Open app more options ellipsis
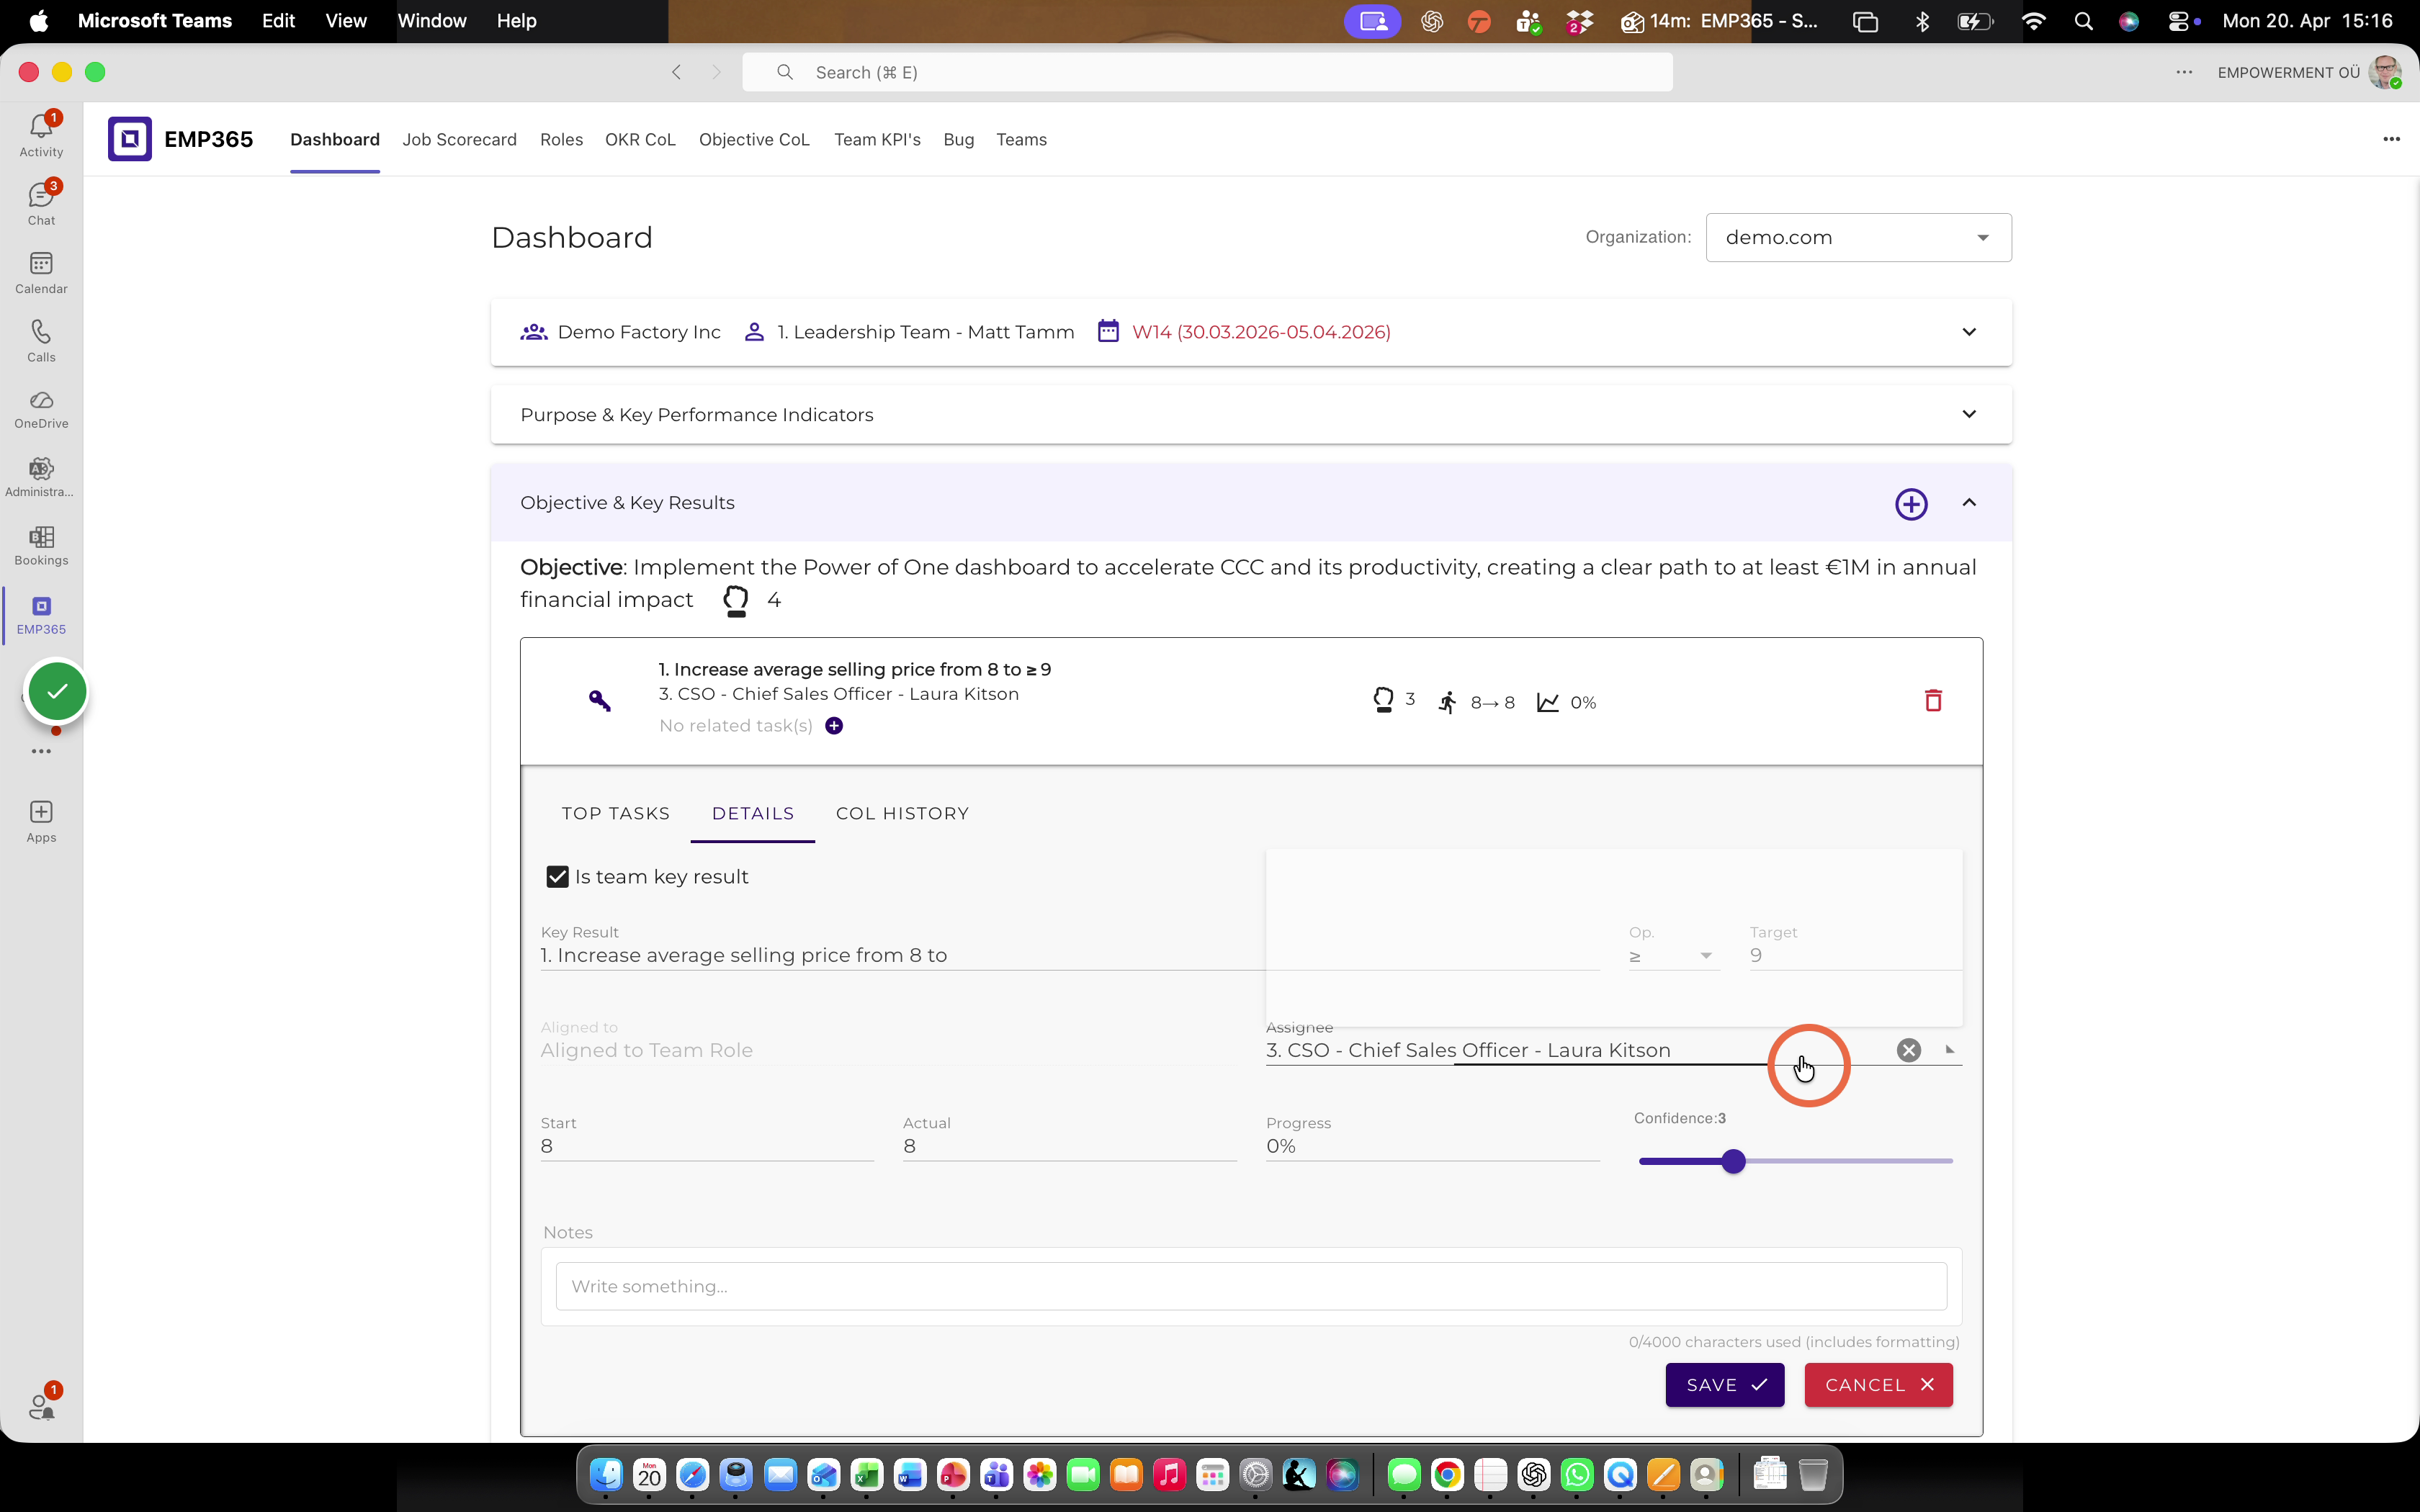Image resolution: width=2420 pixels, height=1512 pixels. tap(2391, 139)
